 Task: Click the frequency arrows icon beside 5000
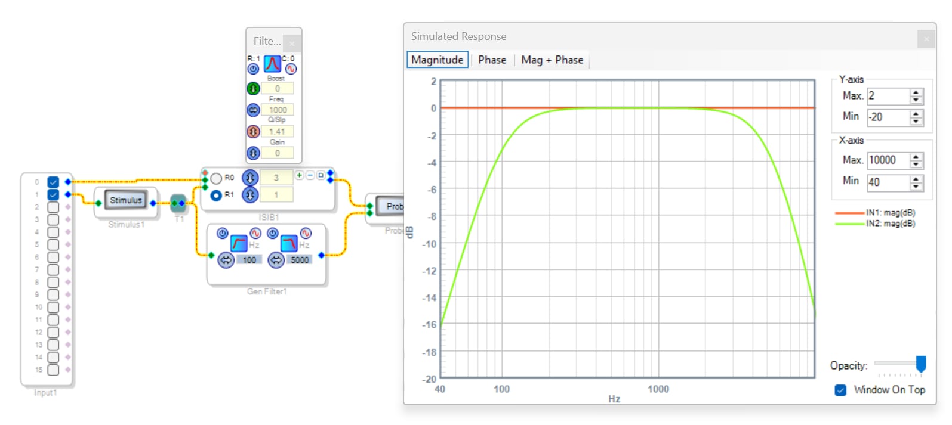pos(276,260)
